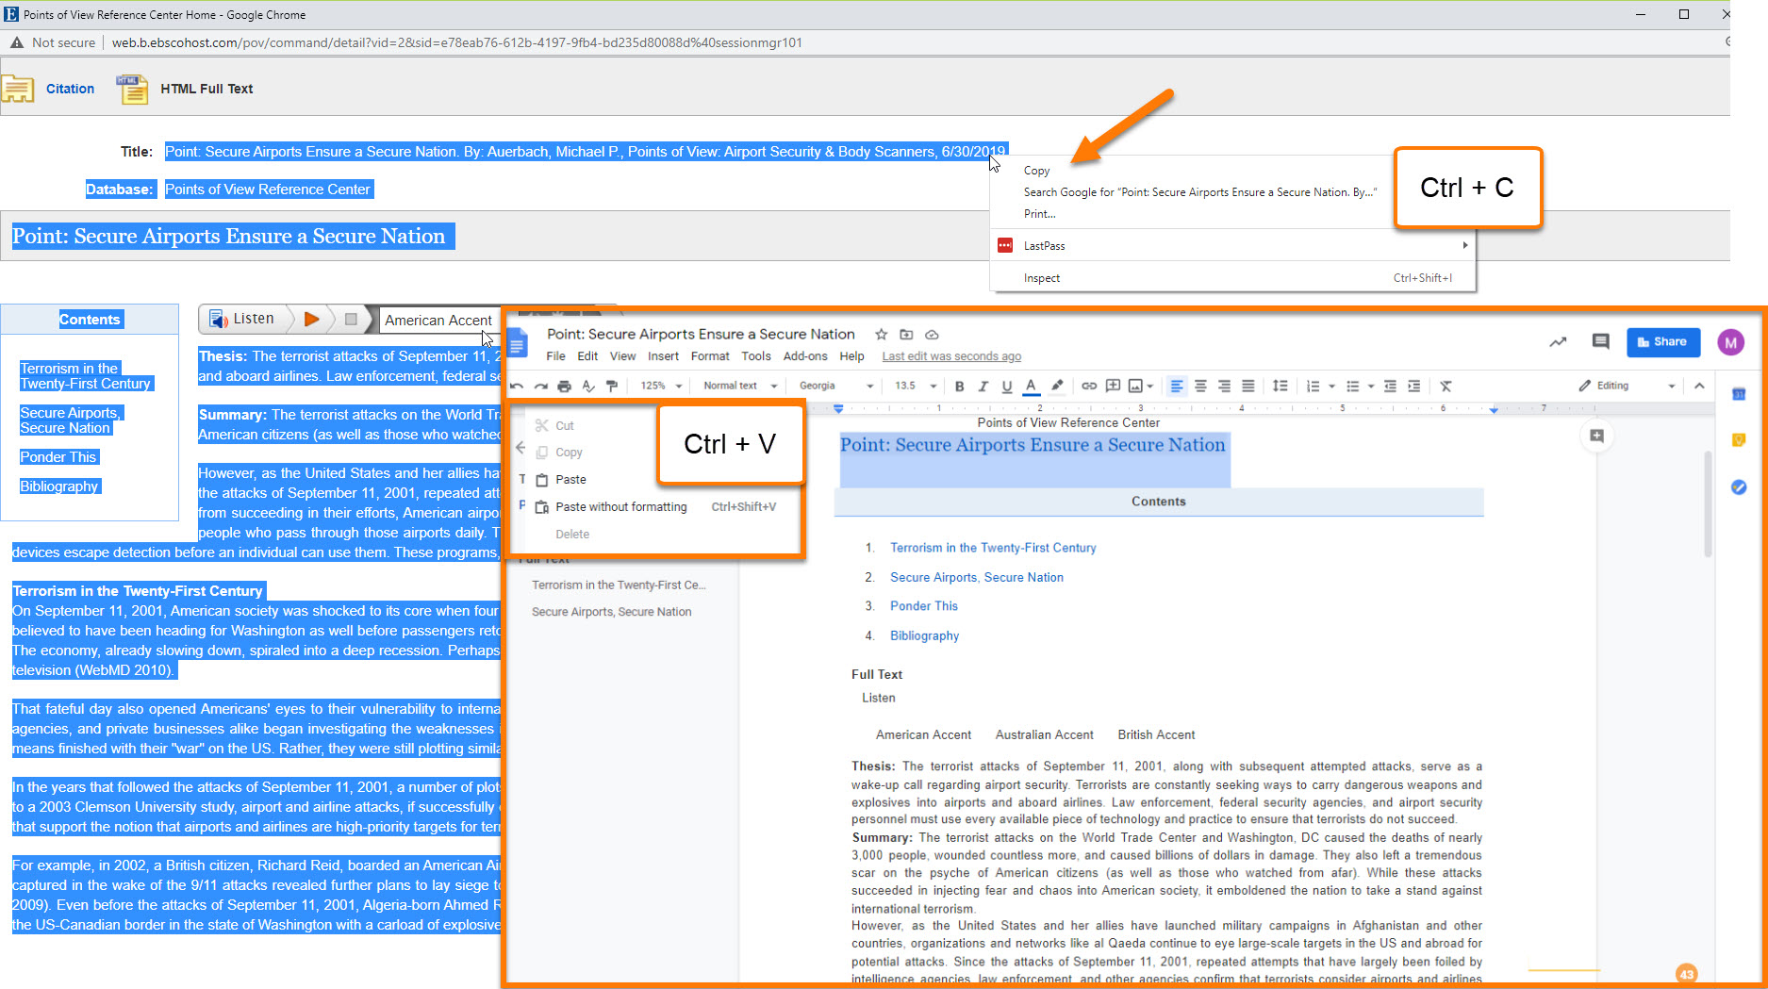Open the Editing mode dropdown
The image size is (1768, 989).
click(x=1627, y=386)
